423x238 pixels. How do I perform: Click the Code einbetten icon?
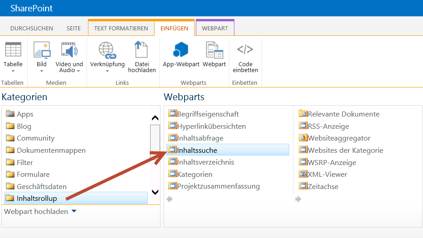coord(245,49)
